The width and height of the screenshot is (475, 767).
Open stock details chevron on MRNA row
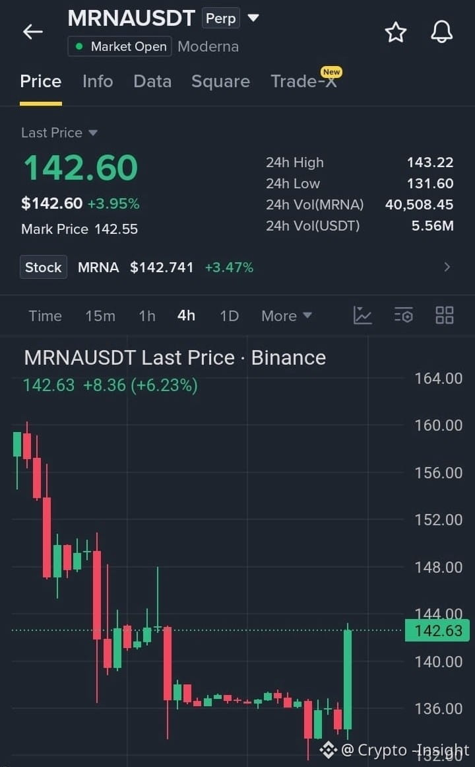(447, 267)
